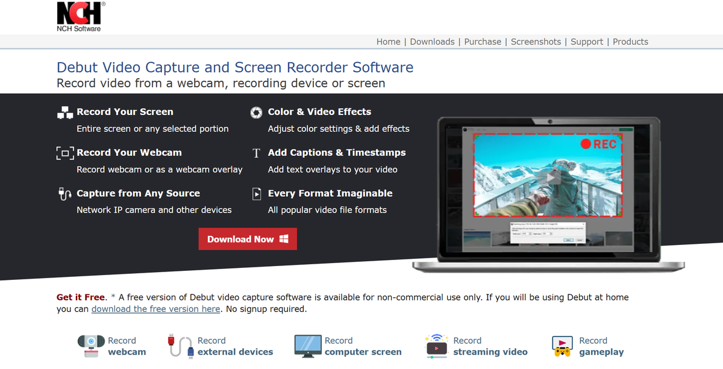The width and height of the screenshot is (723, 369).
Task: Click the Download Now button
Action: [x=248, y=239]
